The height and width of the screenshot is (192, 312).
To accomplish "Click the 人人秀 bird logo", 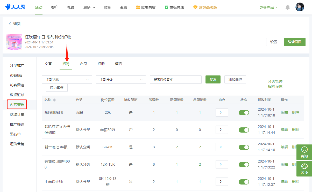I will [15, 7].
